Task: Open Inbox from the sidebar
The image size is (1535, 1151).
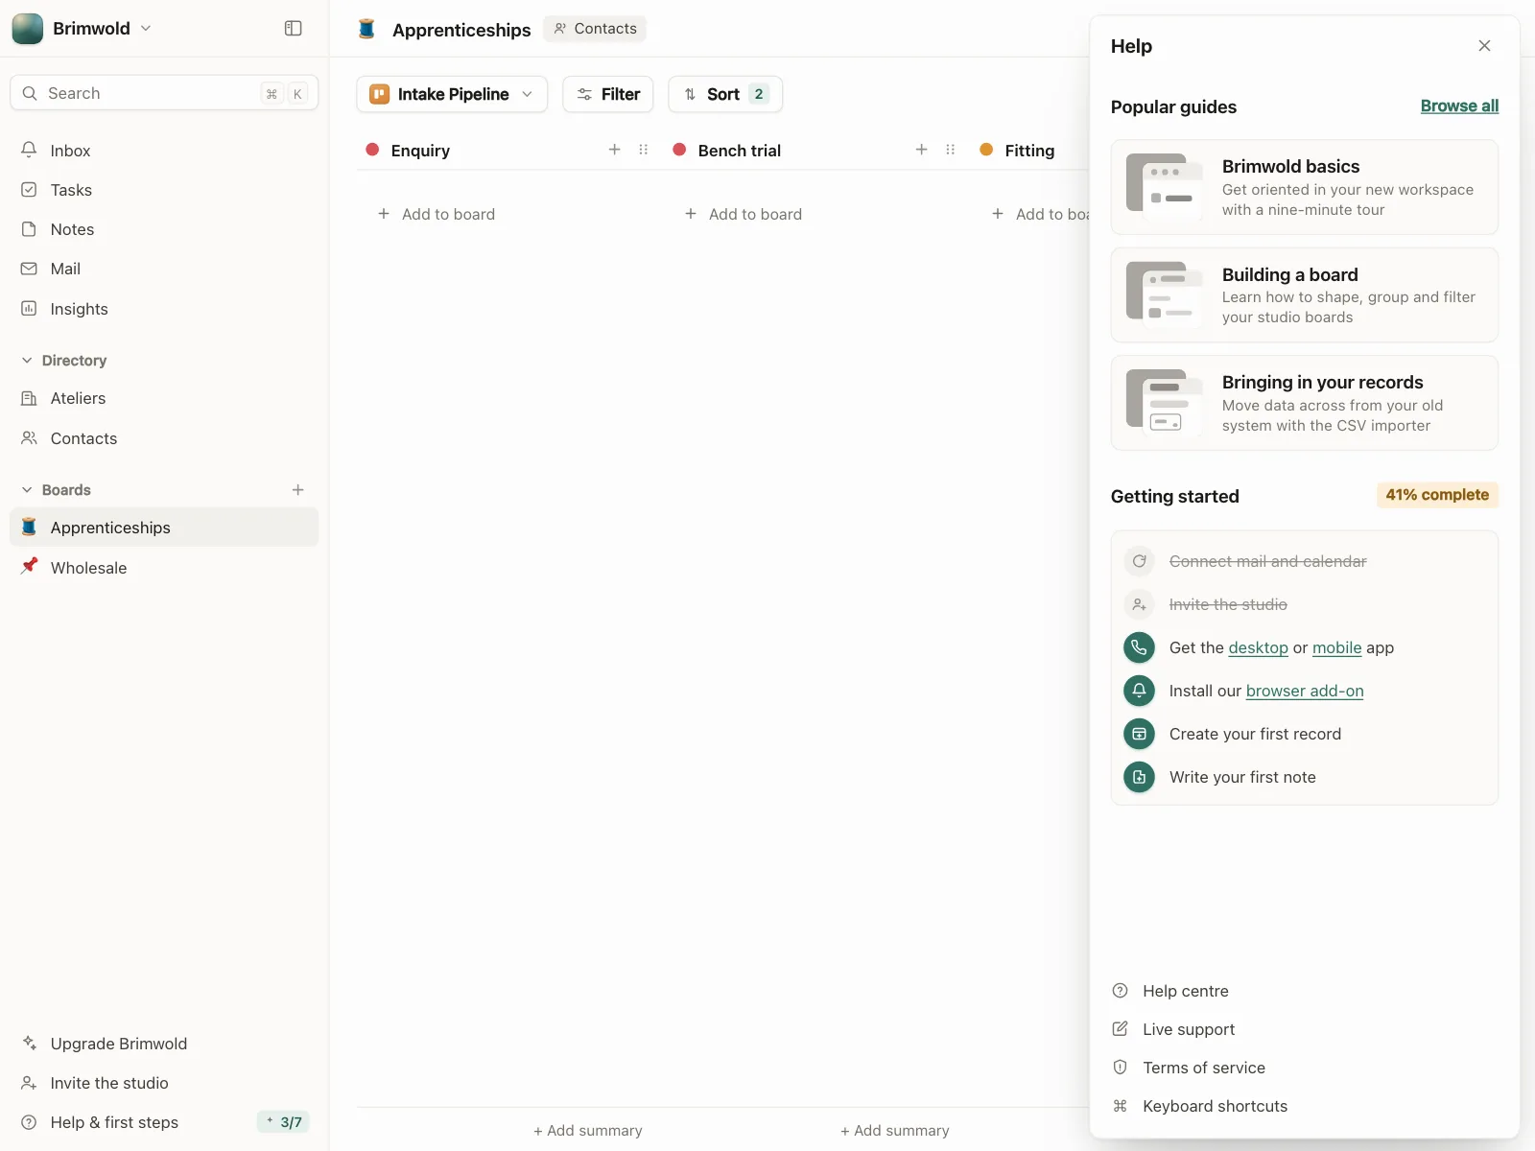Action: (164, 151)
